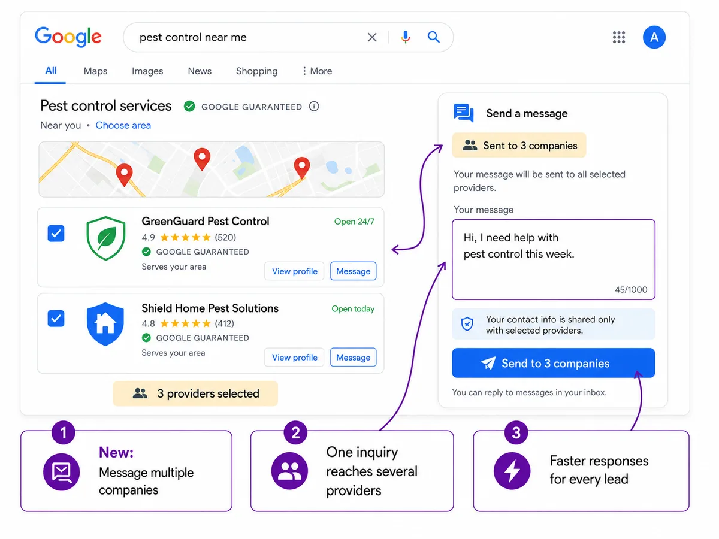Click the 3 providers selected chip
719x539 pixels.
click(195, 393)
